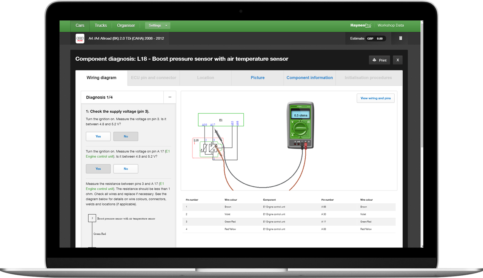Collapse the Diagnosis 1/4 panel

tap(170, 97)
